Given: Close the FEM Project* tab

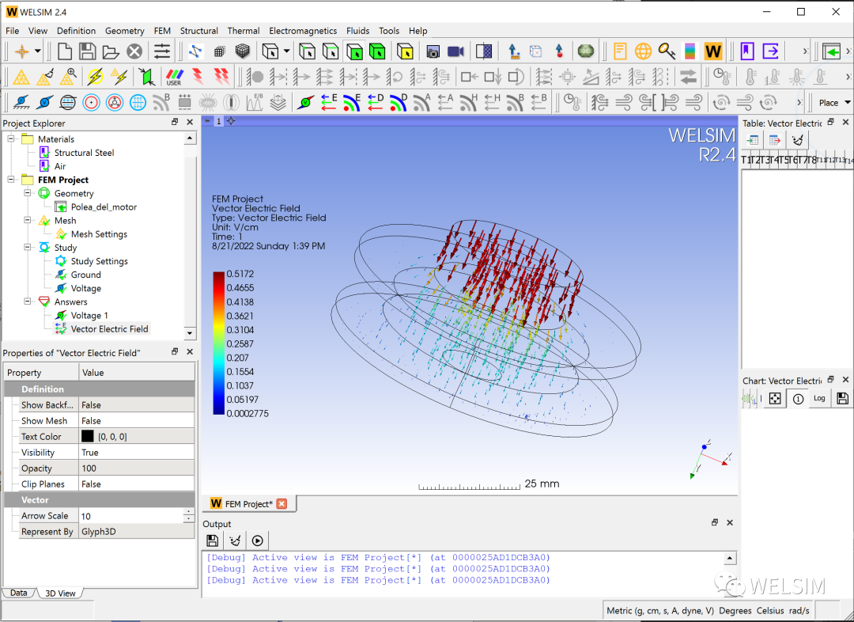Looking at the screenshot, I should [x=282, y=504].
